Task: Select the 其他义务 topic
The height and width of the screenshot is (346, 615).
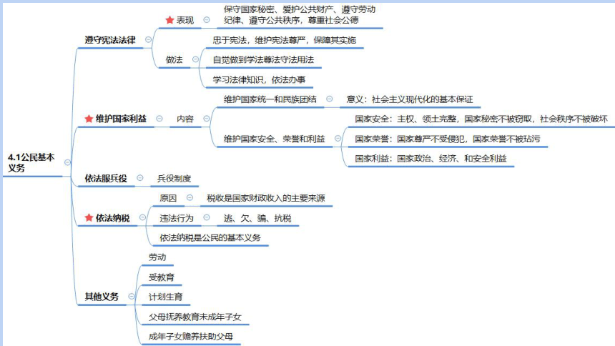Action: [102, 297]
